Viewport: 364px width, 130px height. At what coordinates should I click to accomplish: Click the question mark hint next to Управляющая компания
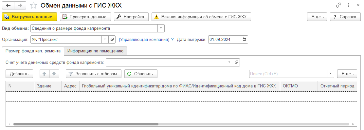173,40
